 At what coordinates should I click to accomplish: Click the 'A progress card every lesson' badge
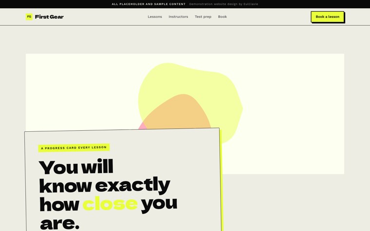pos(74,148)
